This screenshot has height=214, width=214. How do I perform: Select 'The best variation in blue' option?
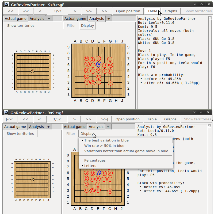coord(106,140)
